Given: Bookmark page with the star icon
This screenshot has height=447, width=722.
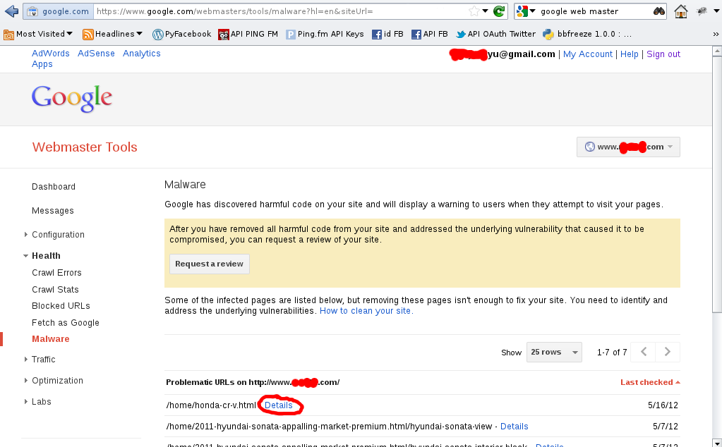Looking at the screenshot, I should tap(474, 11).
